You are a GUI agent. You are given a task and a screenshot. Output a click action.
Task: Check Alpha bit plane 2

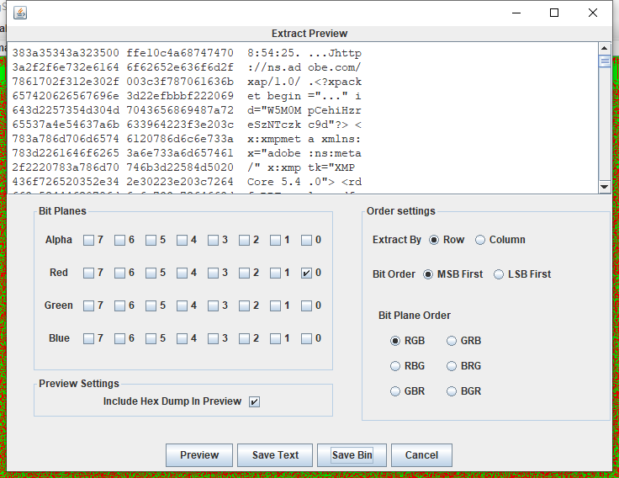pyautogui.click(x=245, y=240)
